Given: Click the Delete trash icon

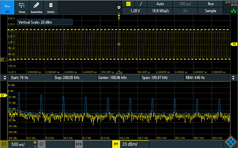Looking at the screenshot, I should (51, 7).
